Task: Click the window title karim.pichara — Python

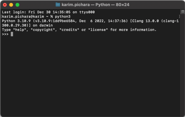Action: [86, 5]
